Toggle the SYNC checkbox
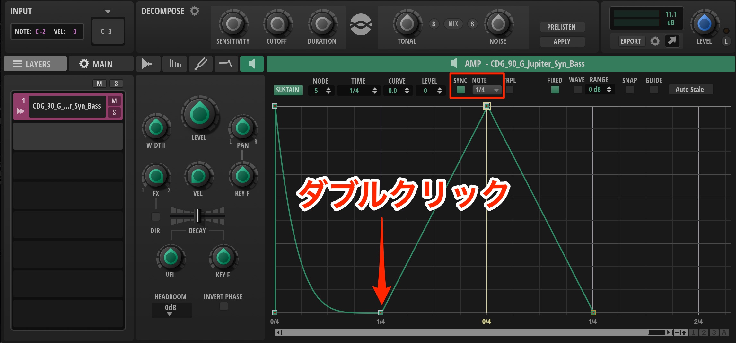This screenshot has height=343, width=736. click(461, 90)
